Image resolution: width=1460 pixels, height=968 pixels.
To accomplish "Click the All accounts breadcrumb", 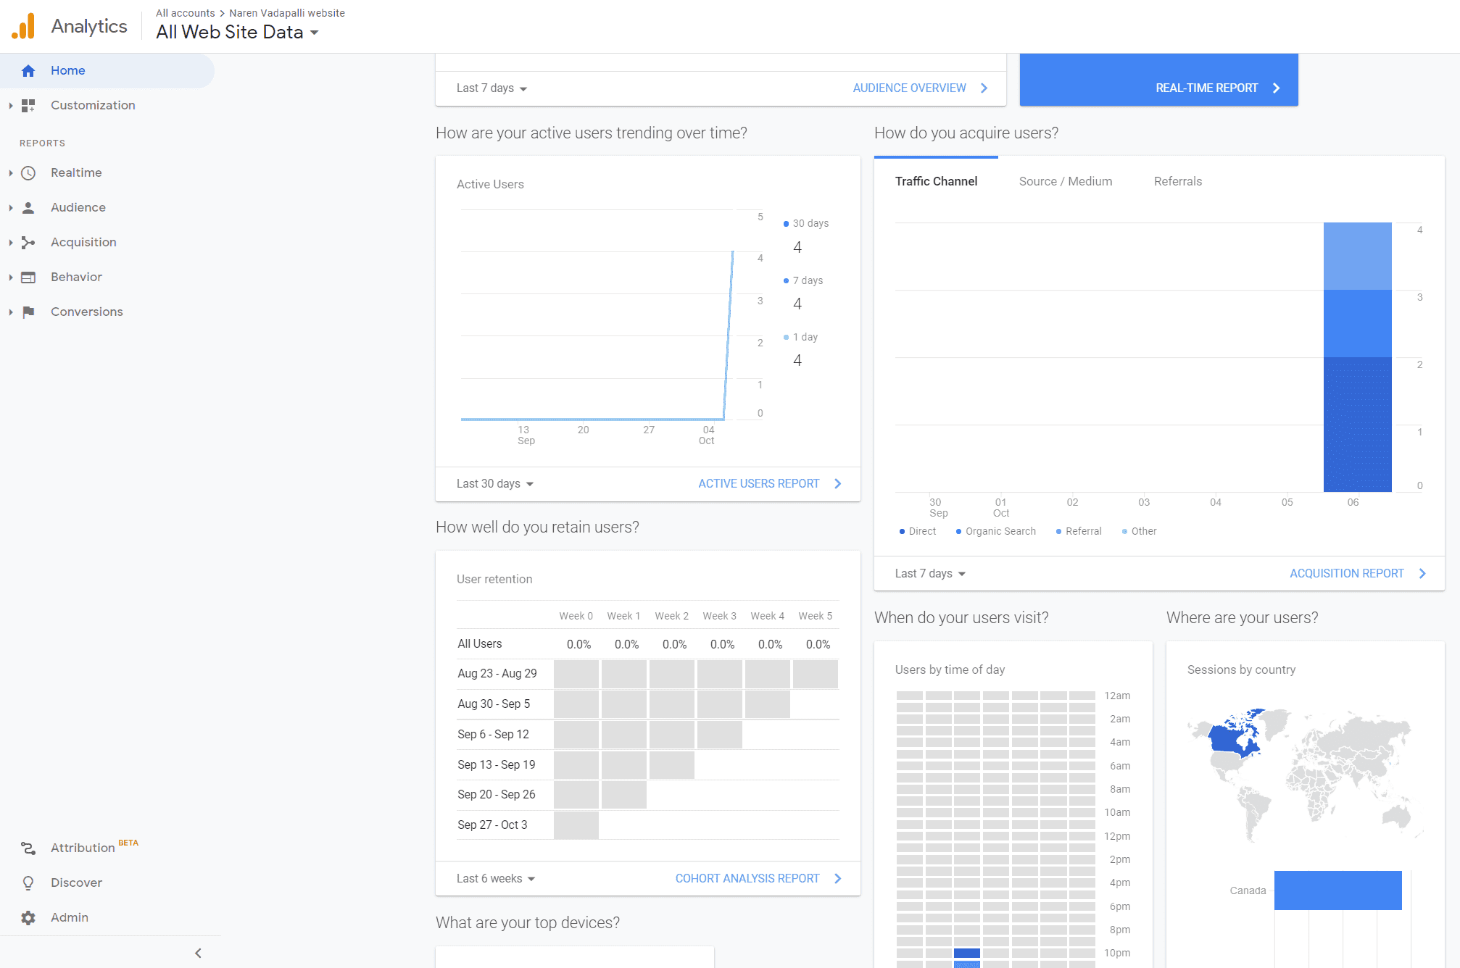I will (x=186, y=13).
